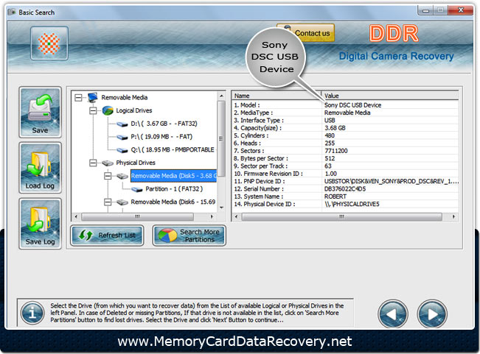This screenshot has height=354, width=480.
Task: Click the Firmware Revision ID value 1.00
Action: [330, 174]
